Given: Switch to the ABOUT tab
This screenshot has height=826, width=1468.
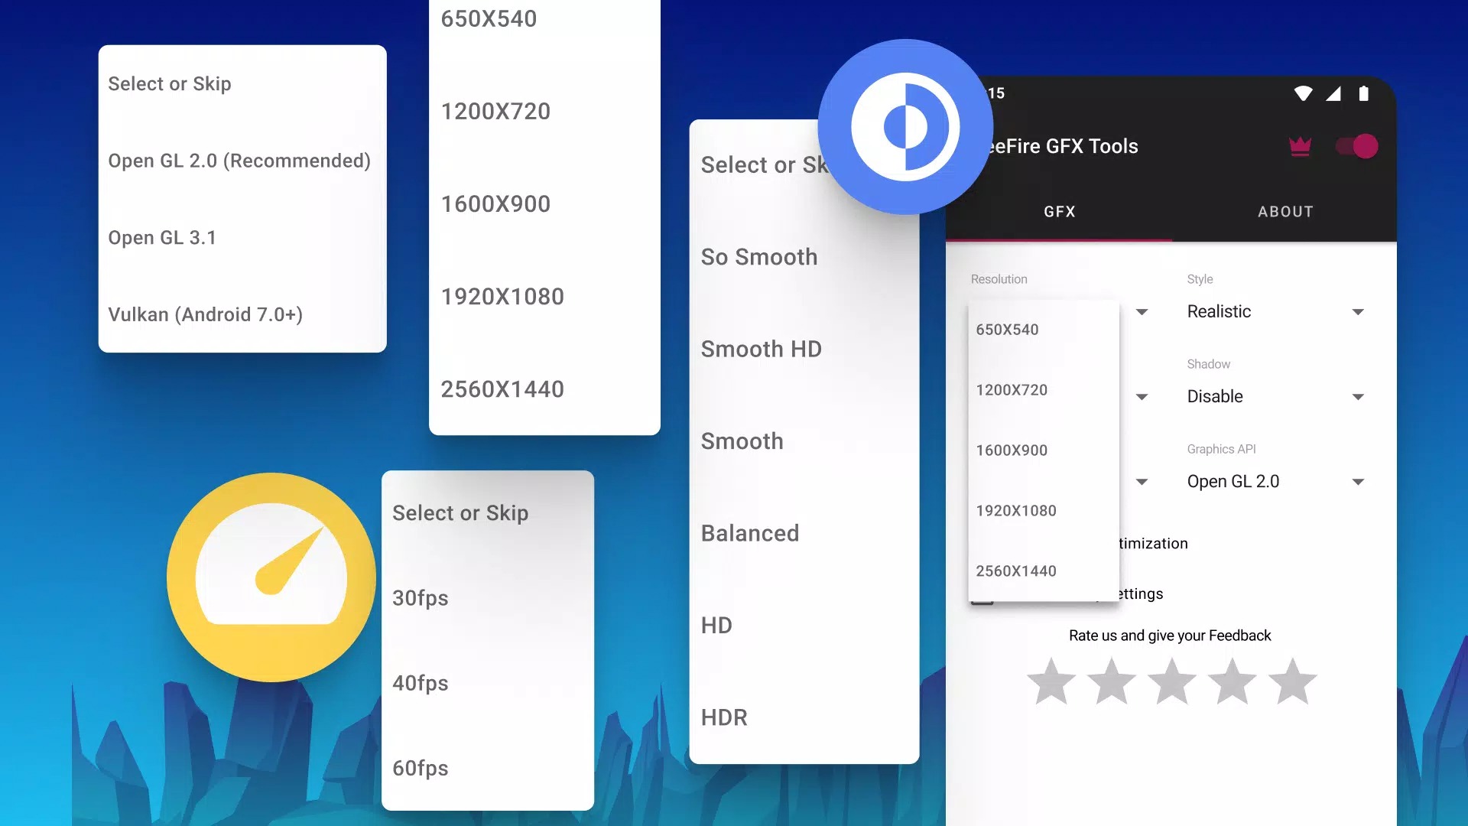Looking at the screenshot, I should 1285,211.
